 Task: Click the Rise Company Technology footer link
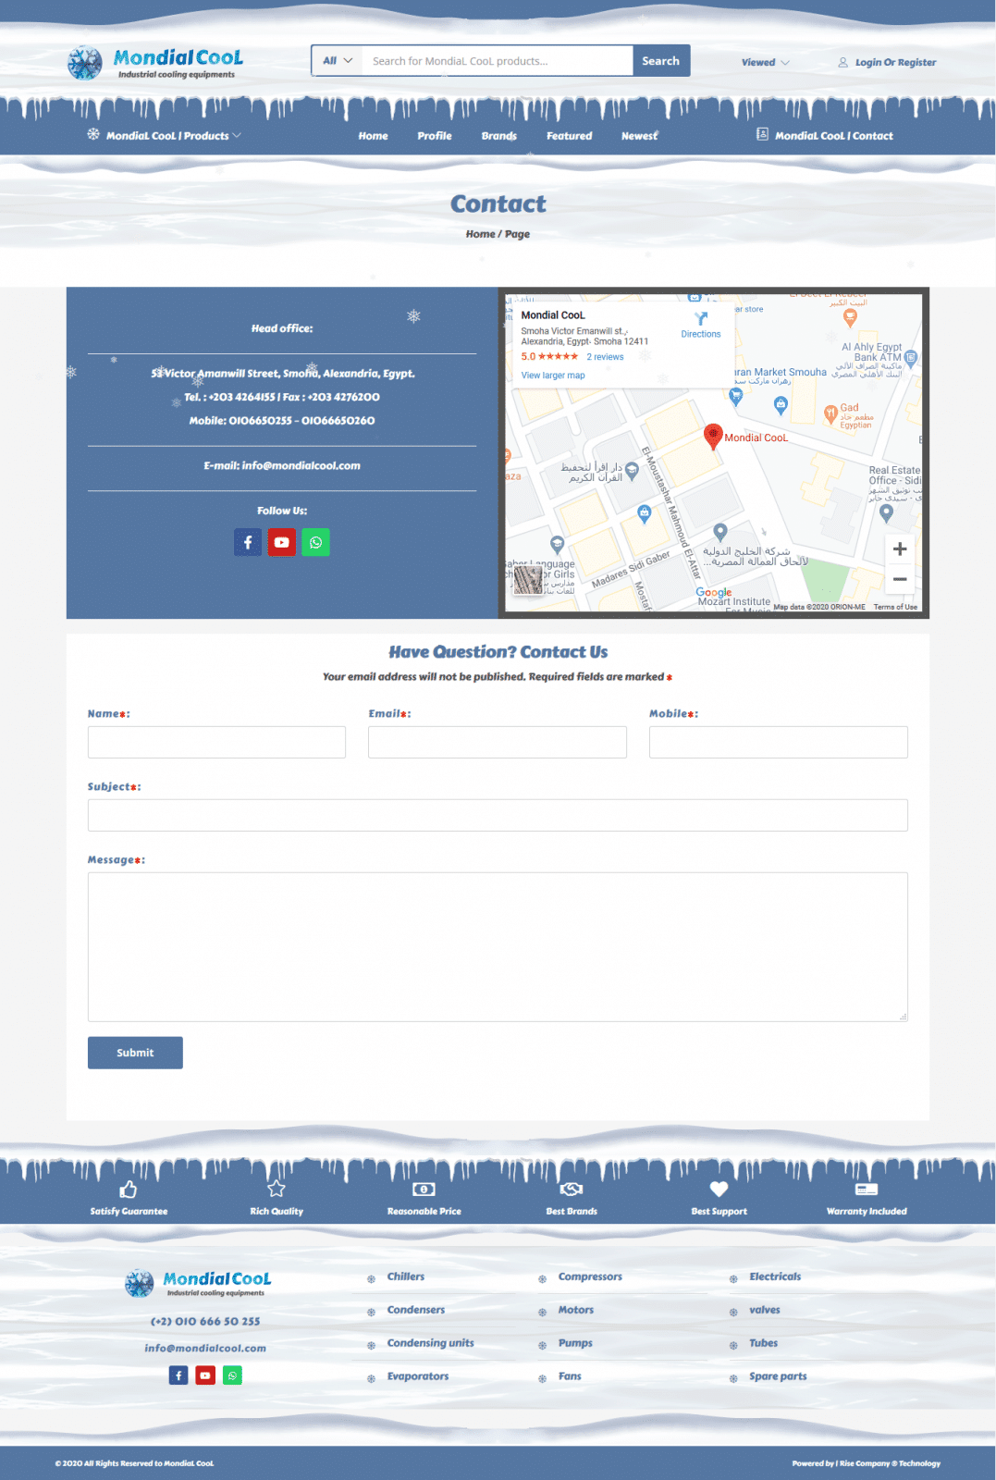pyautogui.click(x=890, y=1463)
